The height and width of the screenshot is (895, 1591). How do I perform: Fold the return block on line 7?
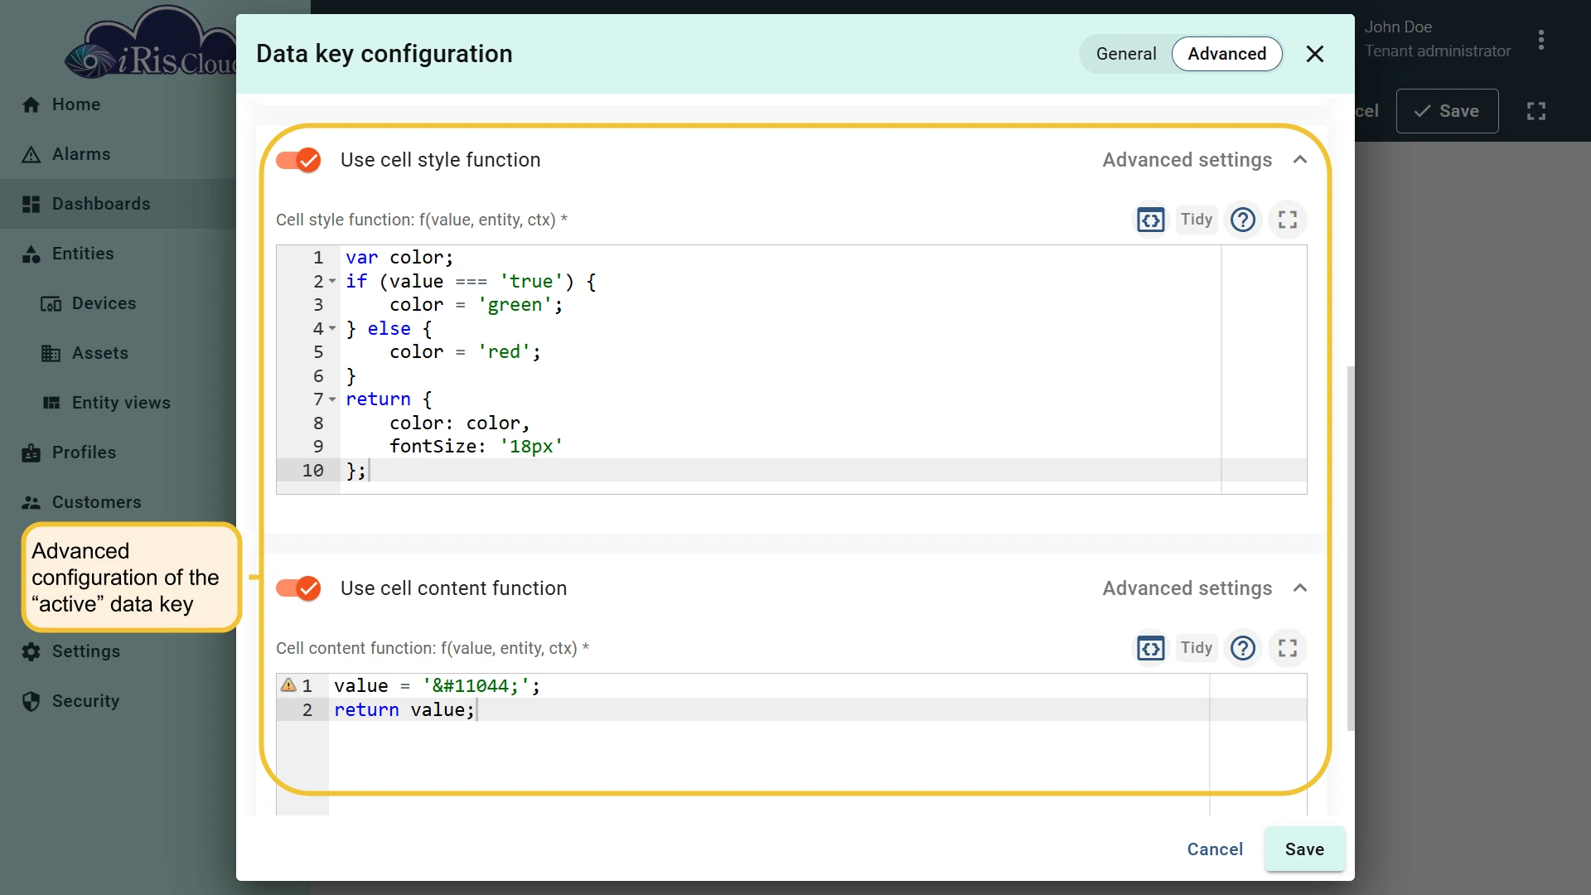point(332,399)
